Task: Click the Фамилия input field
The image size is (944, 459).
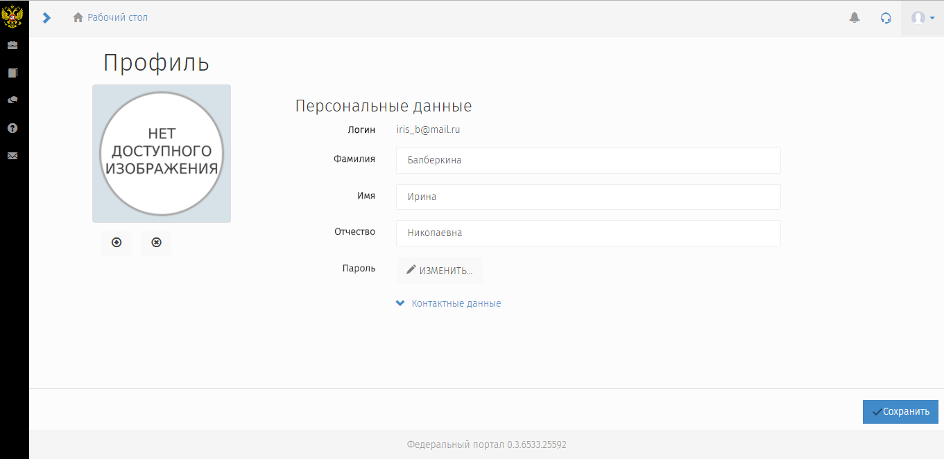Action: coord(588,161)
